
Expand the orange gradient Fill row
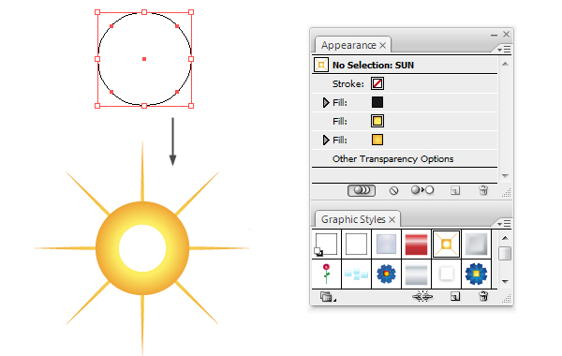pos(325,140)
